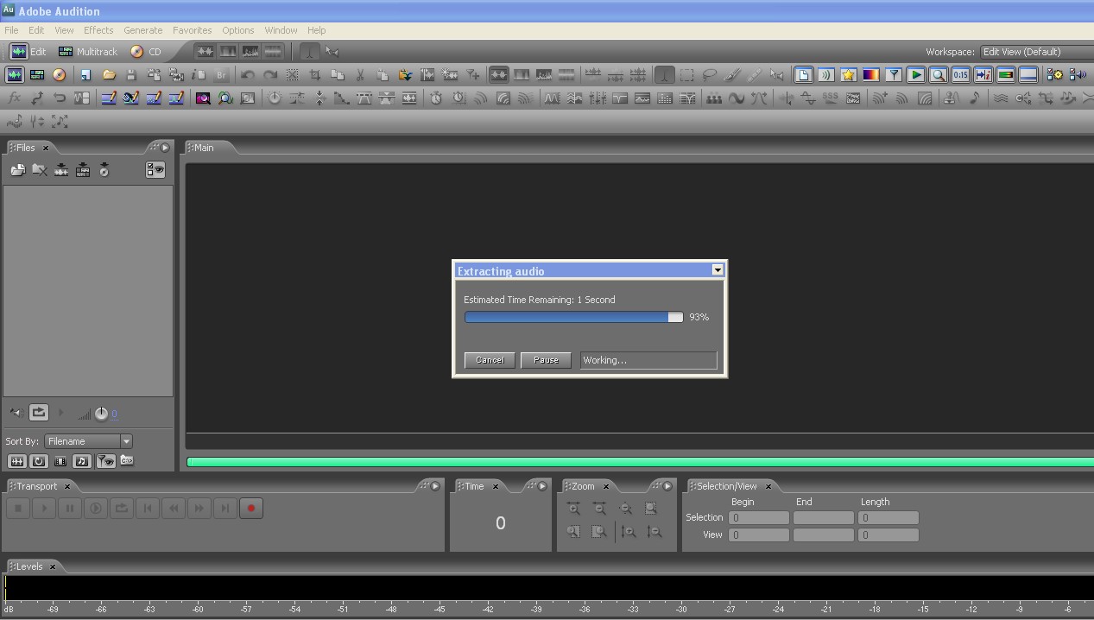Screen dimensions: 1094x620
Task: Open the Help menu
Action: 317,30
